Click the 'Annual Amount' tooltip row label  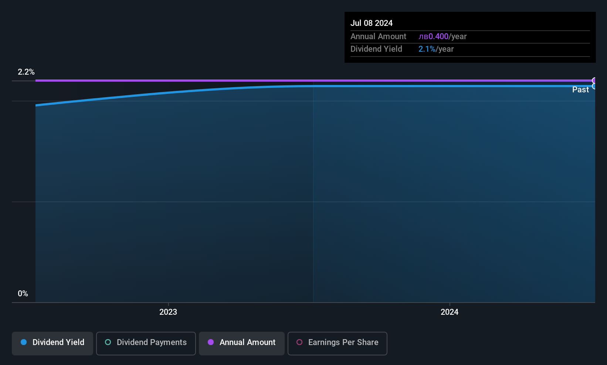click(x=378, y=36)
